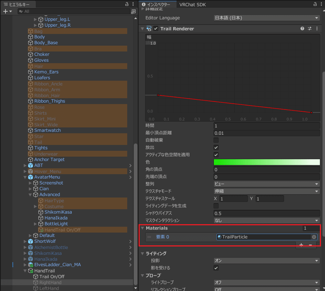Screen dimensions: 325x291
Task: Uncheck 影を受ける in the Lighting section
Action: [216, 268]
